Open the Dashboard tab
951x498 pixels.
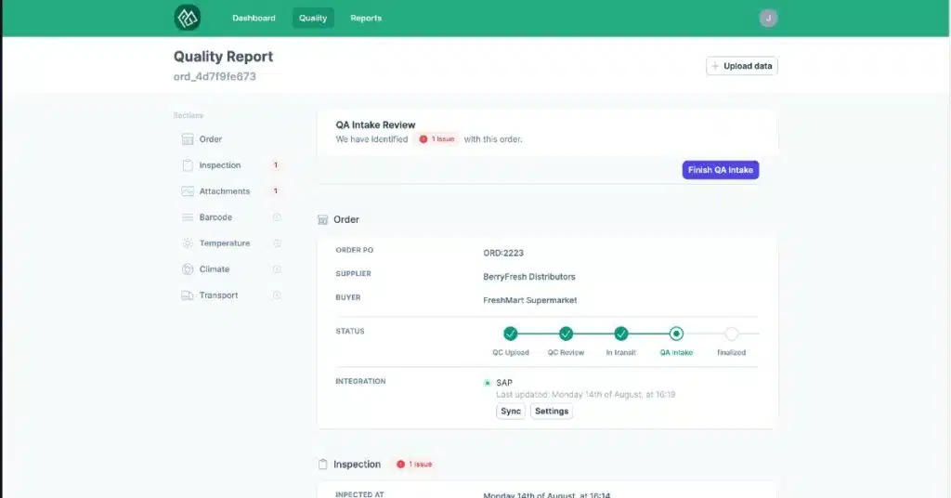pos(254,19)
